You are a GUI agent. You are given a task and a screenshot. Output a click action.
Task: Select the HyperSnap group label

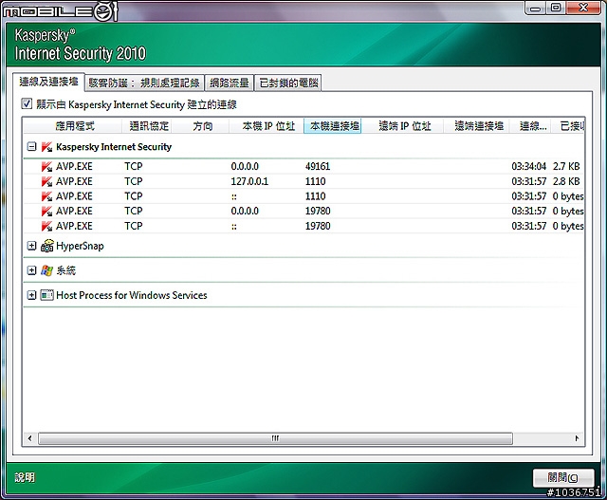[80, 246]
